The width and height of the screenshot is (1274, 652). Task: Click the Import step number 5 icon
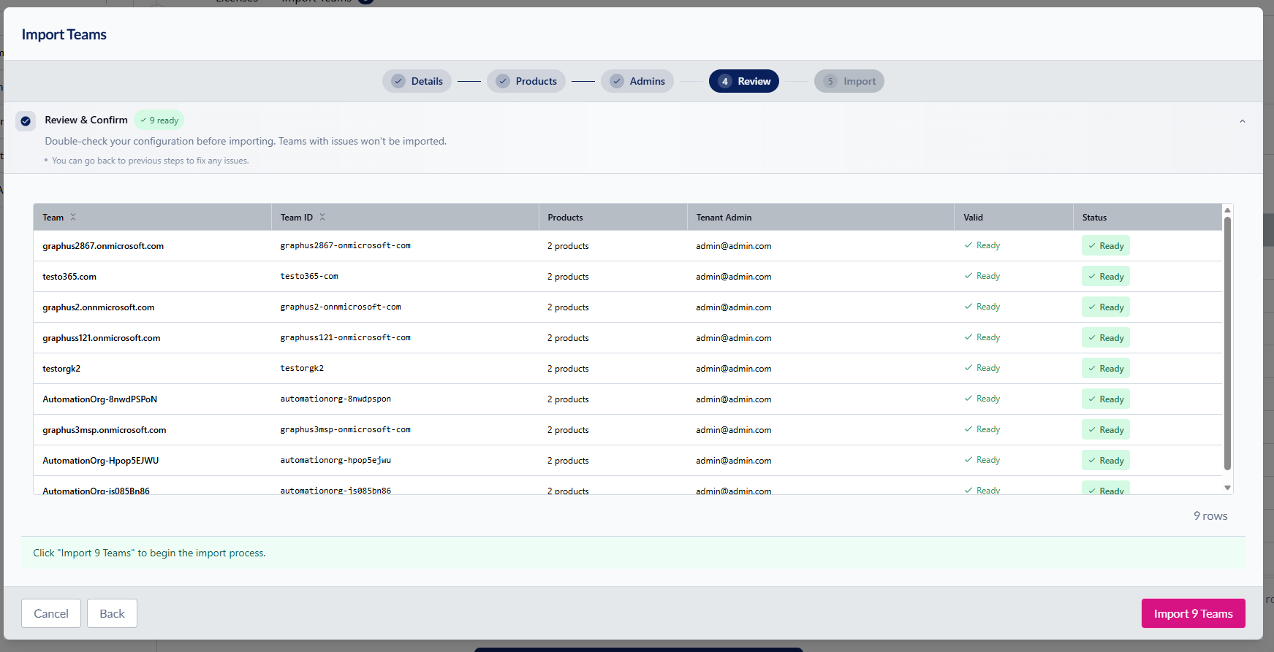[x=830, y=81]
